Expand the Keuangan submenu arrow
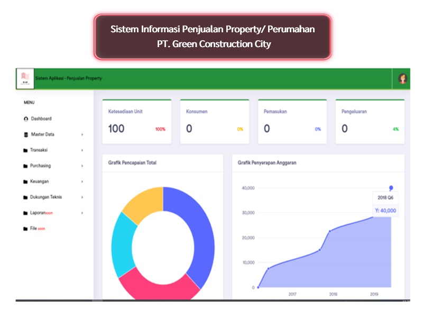This screenshot has height=309, width=423. coord(82,181)
